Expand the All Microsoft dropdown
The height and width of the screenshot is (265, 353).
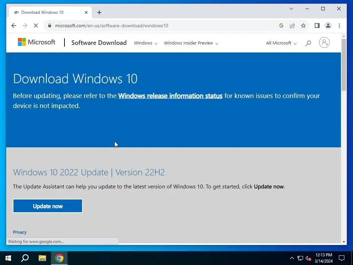pyautogui.click(x=281, y=43)
